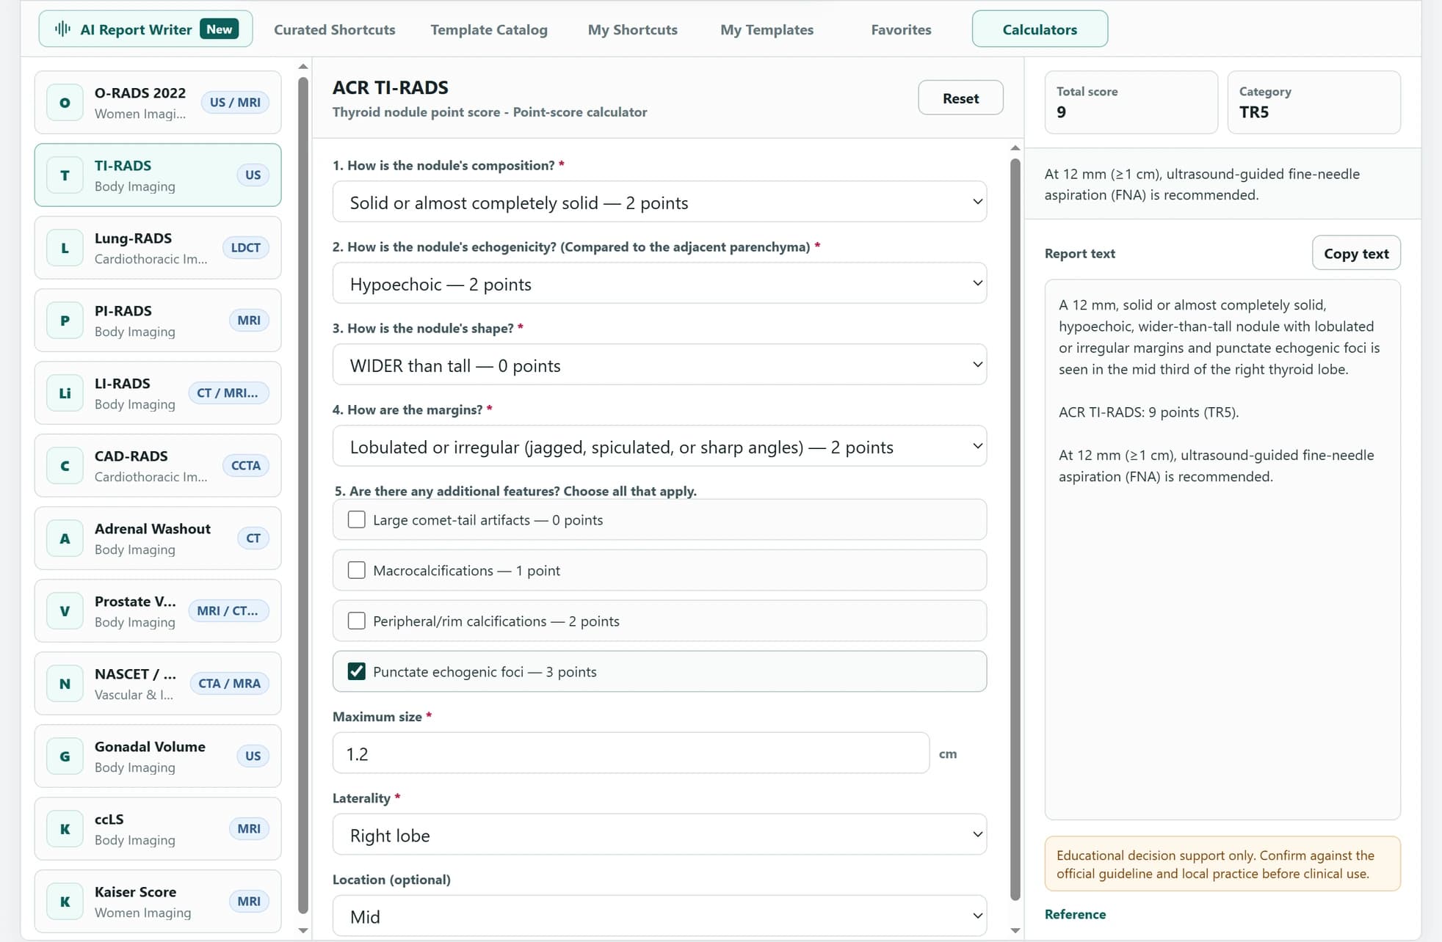Viewport: 1442px width, 942px height.
Task: Open the nodule composition dropdown
Action: click(659, 202)
